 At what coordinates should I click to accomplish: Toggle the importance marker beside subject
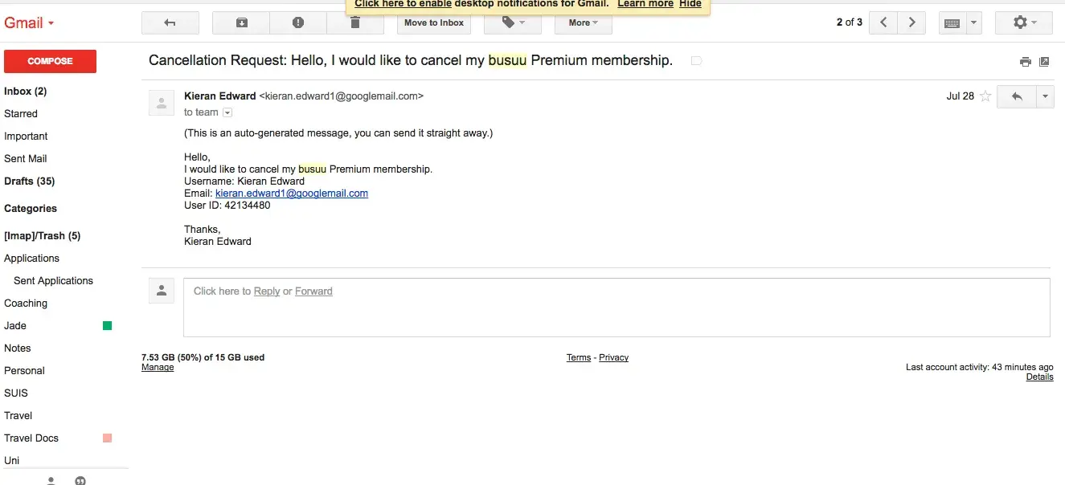click(696, 61)
